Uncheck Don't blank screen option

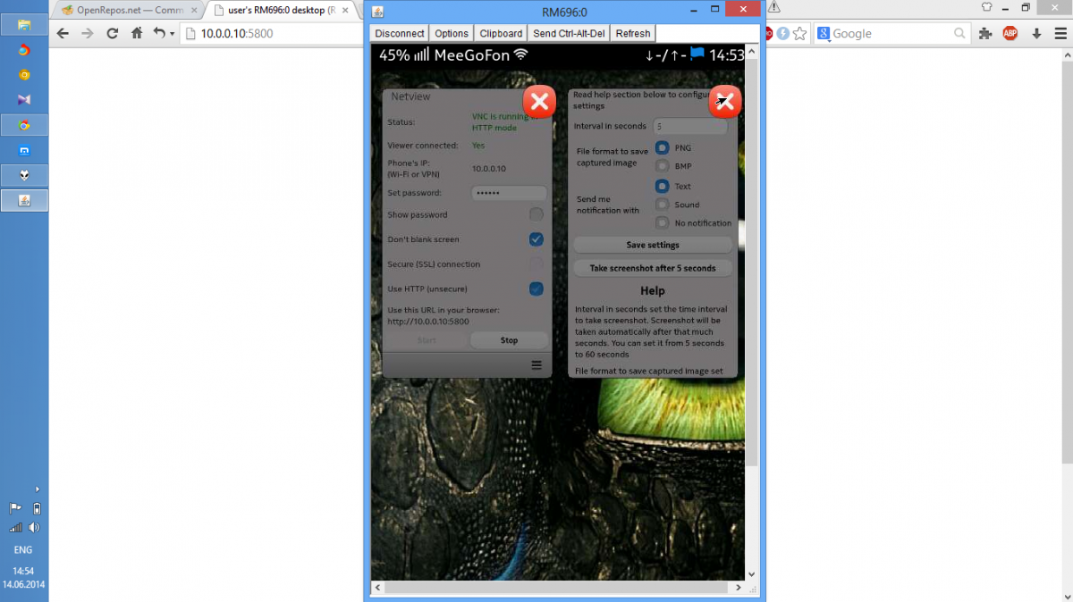536,239
